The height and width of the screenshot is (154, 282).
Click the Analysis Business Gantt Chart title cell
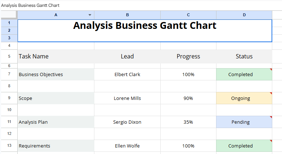pos(144,30)
